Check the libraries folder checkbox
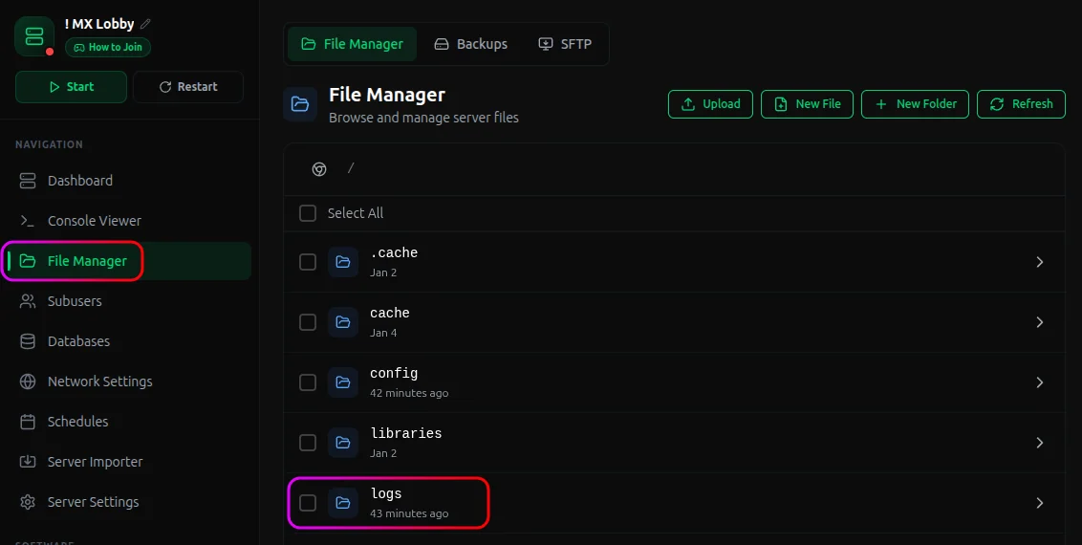Screen dimensions: 1082x545 tap(308, 442)
